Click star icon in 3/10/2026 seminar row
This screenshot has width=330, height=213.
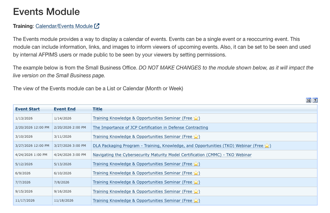click(x=196, y=137)
